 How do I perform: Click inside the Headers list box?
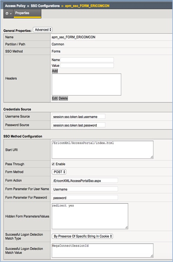pyautogui.click(x=86, y=85)
